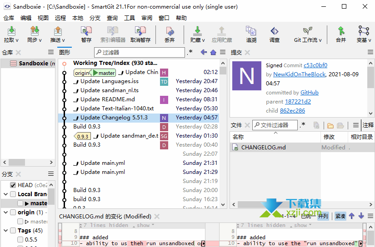Click the 文件过滤器 file filter input field

[x=275, y=125]
